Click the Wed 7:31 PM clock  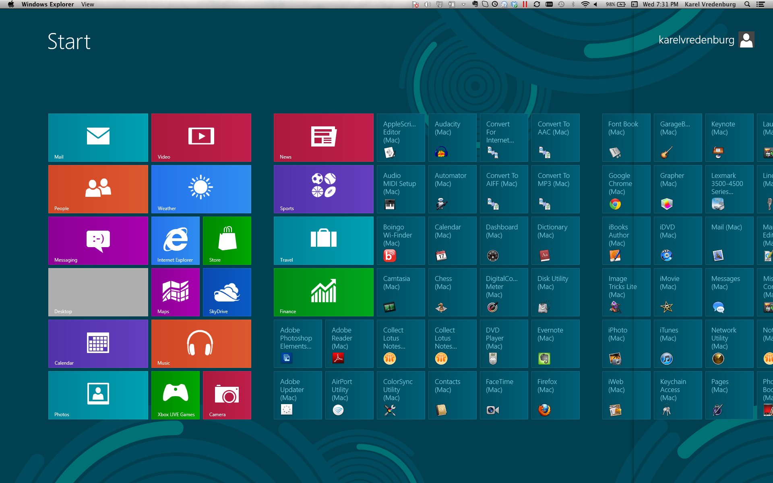[660, 4]
